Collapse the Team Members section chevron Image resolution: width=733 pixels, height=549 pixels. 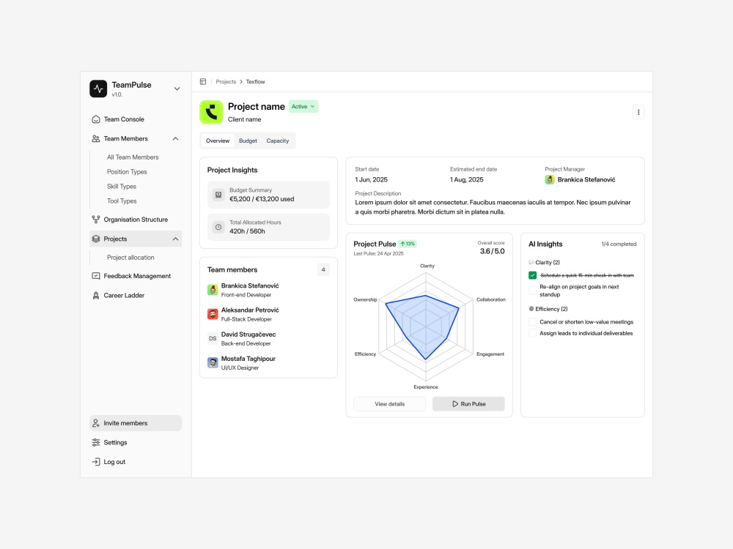[x=175, y=138]
